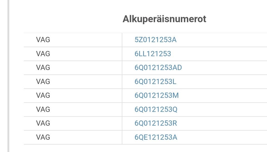Click the Alkuperäisnumerot heading
Viewport: 267px width, 152px height.
click(164, 19)
